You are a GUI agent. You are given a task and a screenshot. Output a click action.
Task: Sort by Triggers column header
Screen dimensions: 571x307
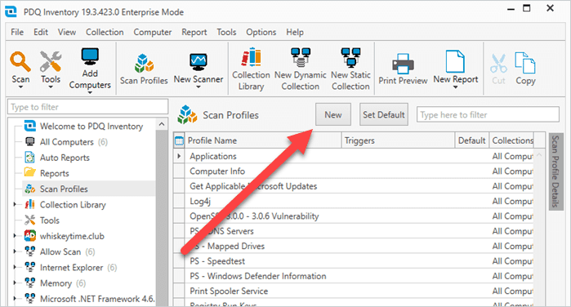tap(399, 140)
